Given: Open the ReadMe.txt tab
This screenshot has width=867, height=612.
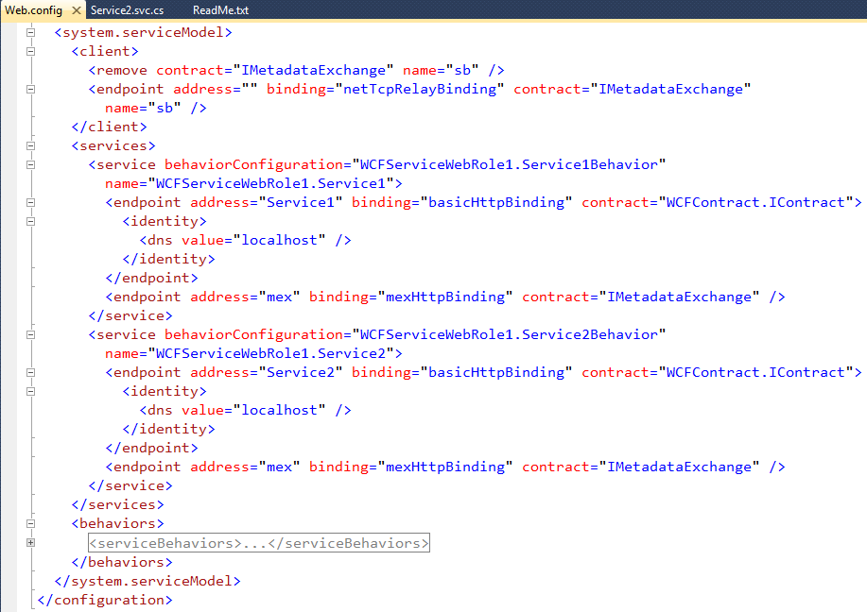Looking at the screenshot, I should click(220, 10).
